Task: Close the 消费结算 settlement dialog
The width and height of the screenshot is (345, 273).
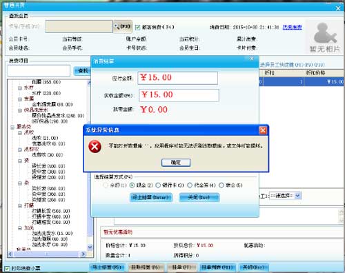Action: click(252, 59)
